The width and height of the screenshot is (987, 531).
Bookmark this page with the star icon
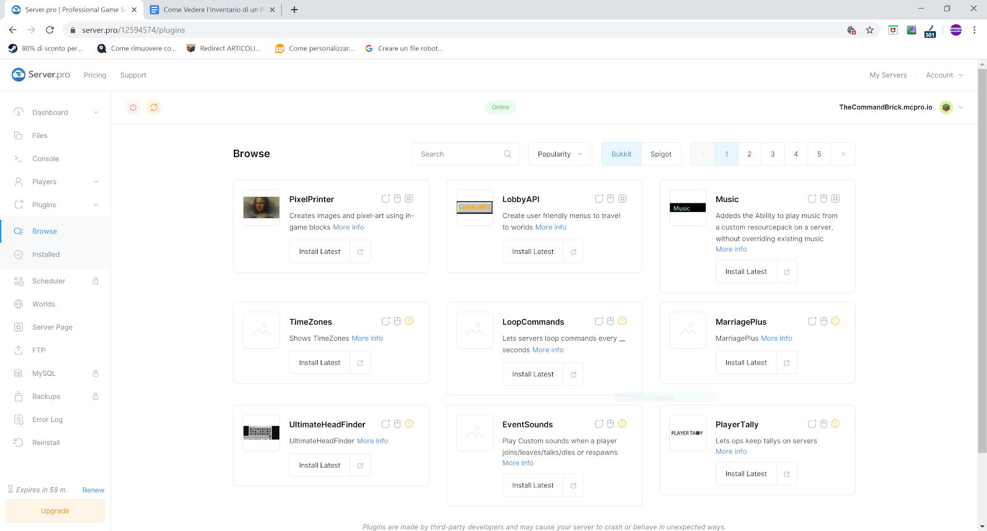[x=870, y=30]
